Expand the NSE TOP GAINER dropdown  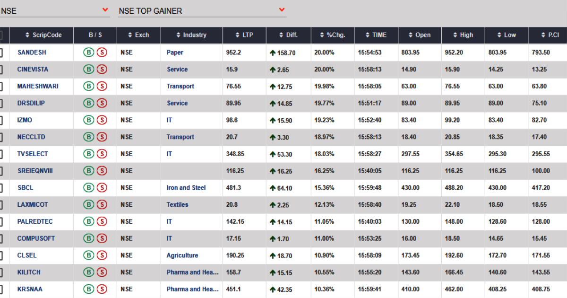[202, 10]
